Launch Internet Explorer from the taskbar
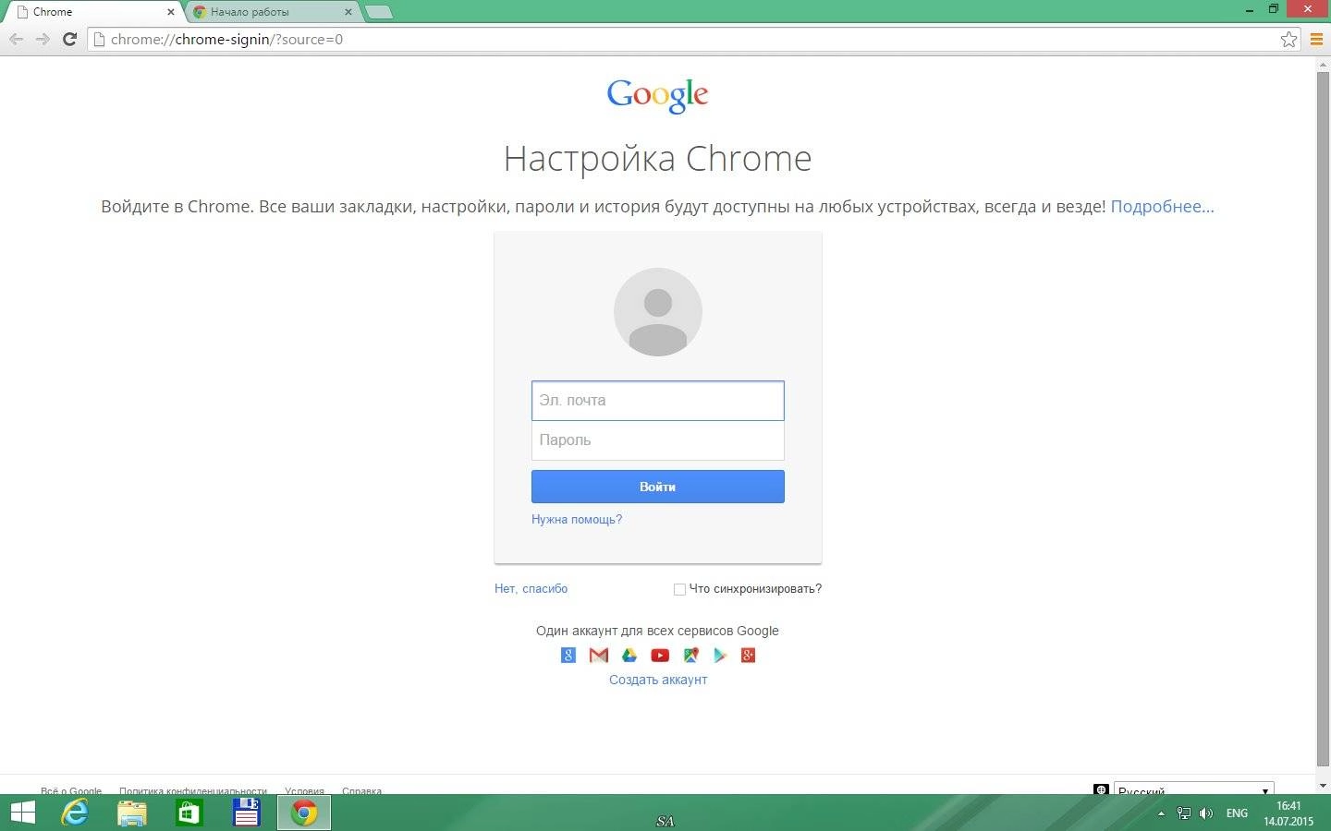Viewport: 1331px width, 831px height. coord(75,813)
